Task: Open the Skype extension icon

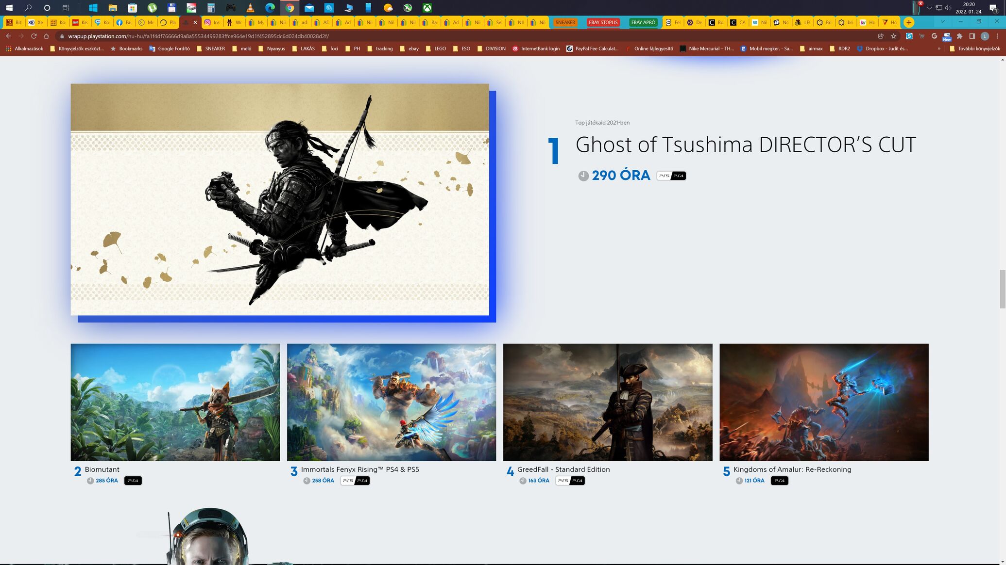Action: coord(909,36)
